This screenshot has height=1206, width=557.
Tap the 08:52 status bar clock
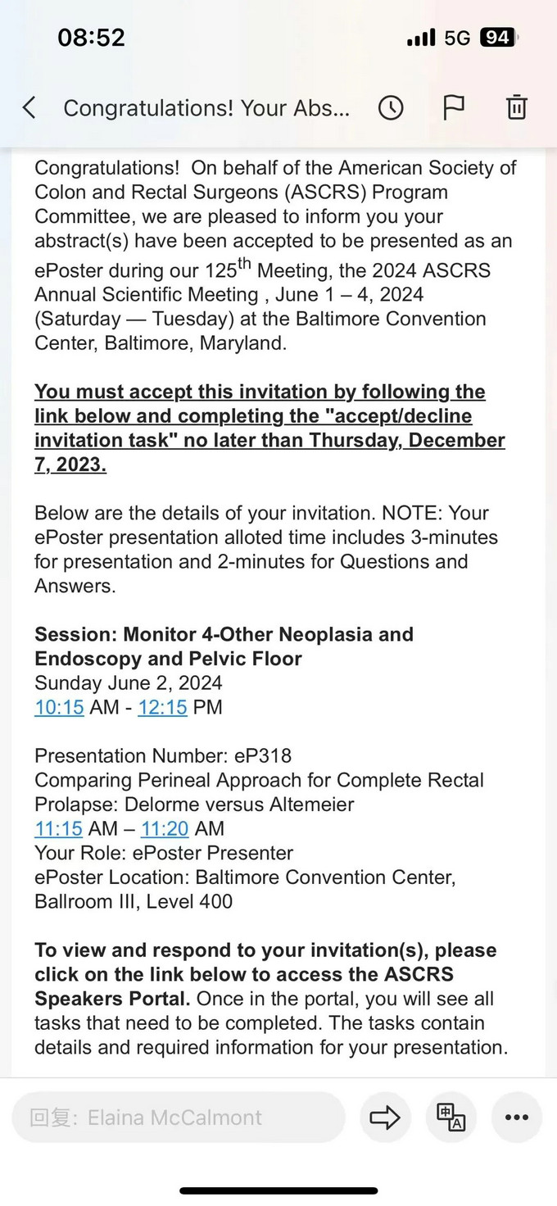(x=91, y=38)
